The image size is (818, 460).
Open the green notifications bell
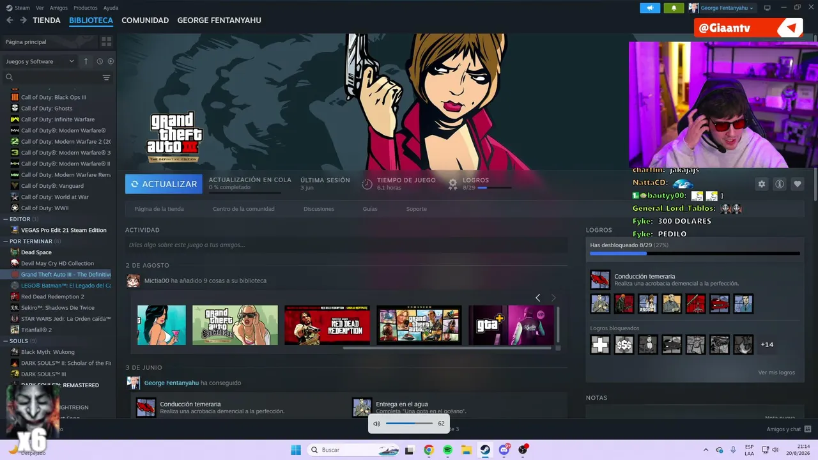(674, 8)
